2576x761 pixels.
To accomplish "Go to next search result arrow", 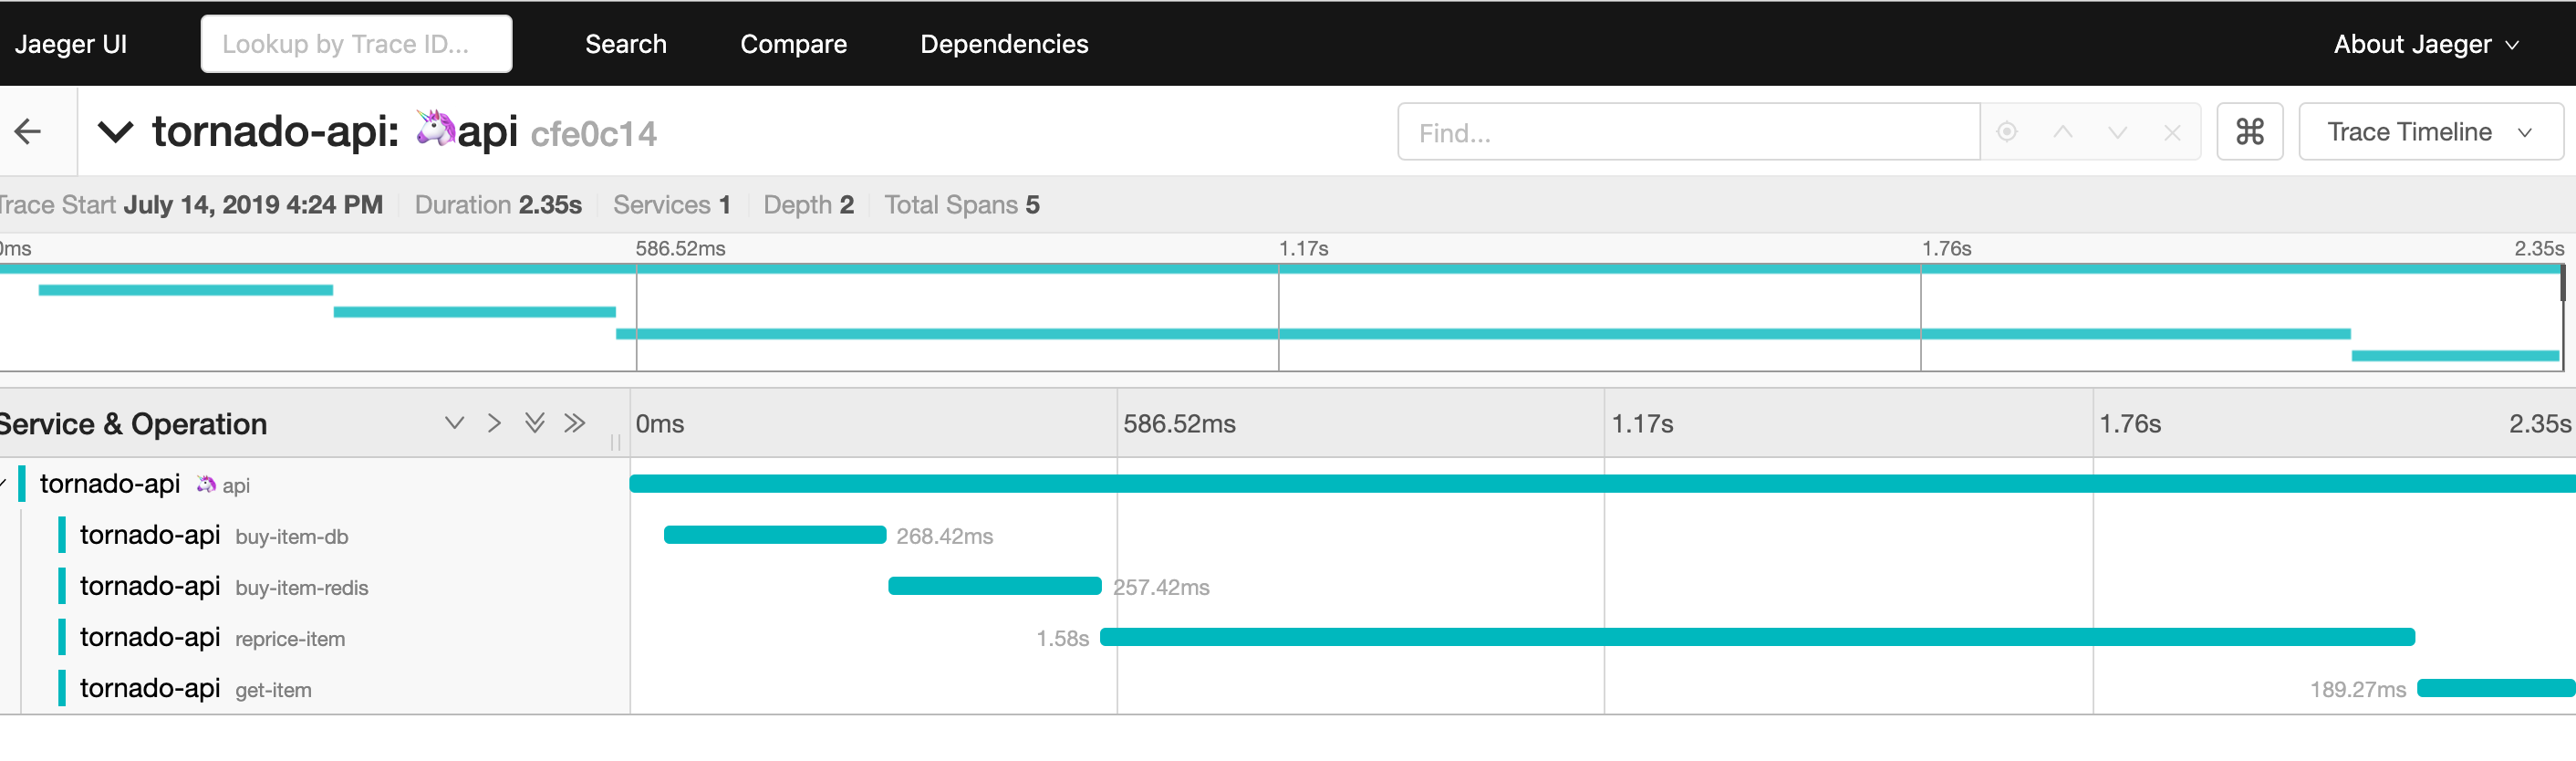I will 2117,132.
